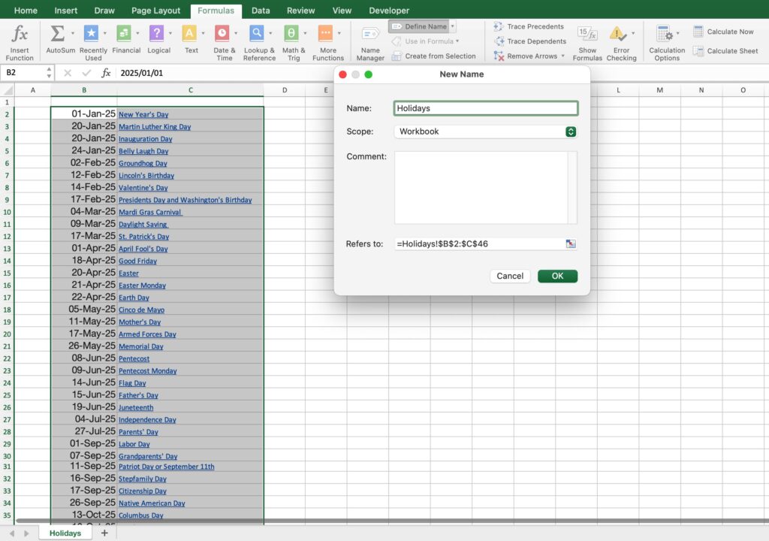Click the horizontal scrollbar above the sheet tabs
The image size is (769, 541).
[375, 520]
